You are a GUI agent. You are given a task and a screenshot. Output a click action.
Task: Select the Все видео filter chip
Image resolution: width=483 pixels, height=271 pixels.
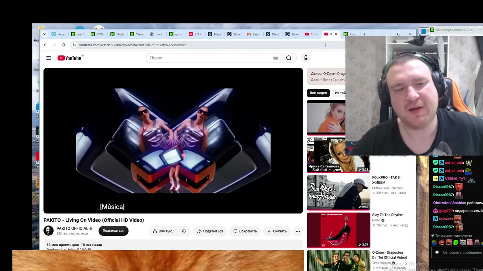coord(318,93)
